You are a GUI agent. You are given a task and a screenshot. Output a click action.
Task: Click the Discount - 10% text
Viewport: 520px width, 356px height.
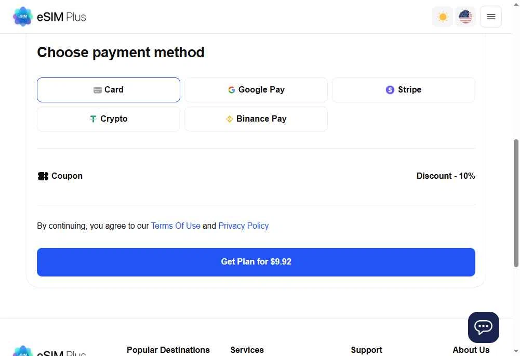pyautogui.click(x=445, y=176)
